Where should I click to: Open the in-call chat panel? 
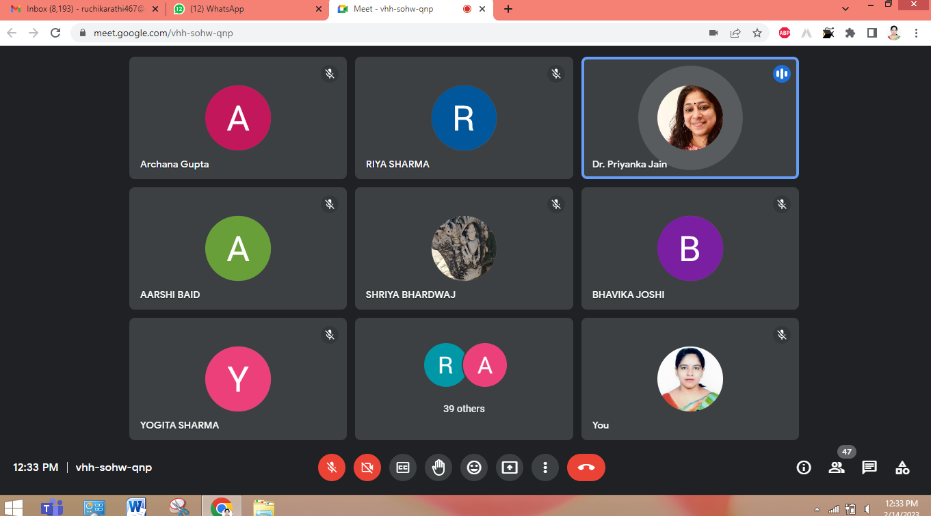pos(869,467)
